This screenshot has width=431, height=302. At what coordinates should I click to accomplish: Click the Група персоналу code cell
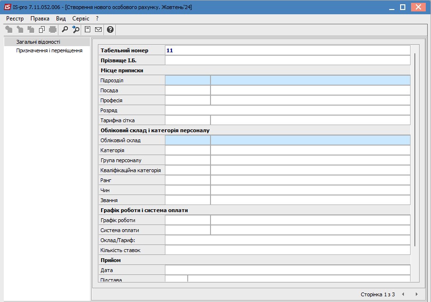(188, 160)
